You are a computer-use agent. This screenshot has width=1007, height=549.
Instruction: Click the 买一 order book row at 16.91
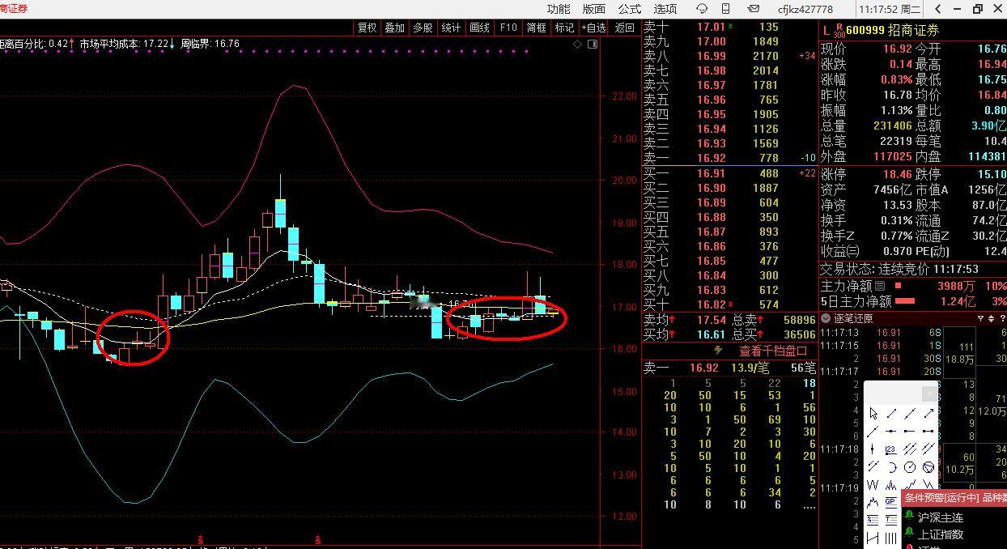click(729, 173)
